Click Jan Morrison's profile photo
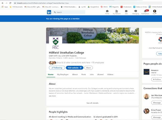The width and height of the screenshot is (162, 120). click(146, 96)
